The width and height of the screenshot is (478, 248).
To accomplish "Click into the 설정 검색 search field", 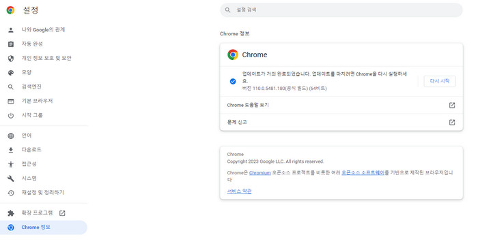I will pyautogui.click(x=341, y=10).
